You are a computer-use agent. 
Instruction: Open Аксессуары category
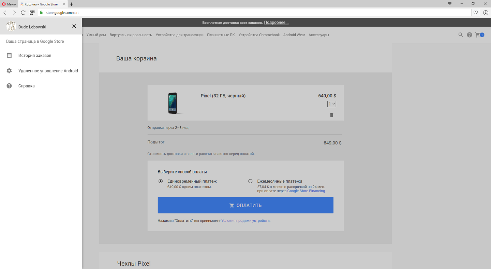pyautogui.click(x=319, y=35)
